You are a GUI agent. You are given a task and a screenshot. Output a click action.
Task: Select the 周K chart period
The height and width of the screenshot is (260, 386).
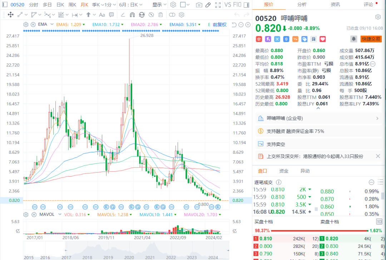72,5
